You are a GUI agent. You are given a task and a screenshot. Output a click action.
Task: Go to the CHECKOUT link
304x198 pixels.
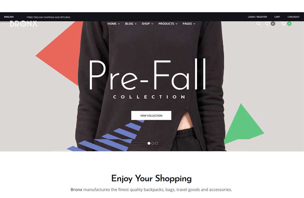(293, 17)
